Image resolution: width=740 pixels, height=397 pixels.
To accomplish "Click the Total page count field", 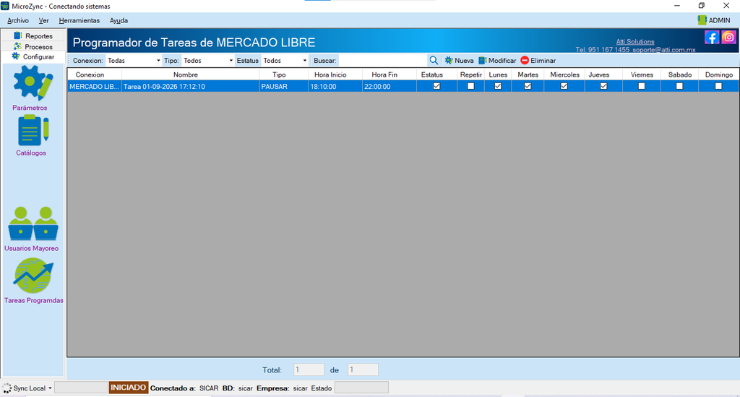I will tap(363, 370).
